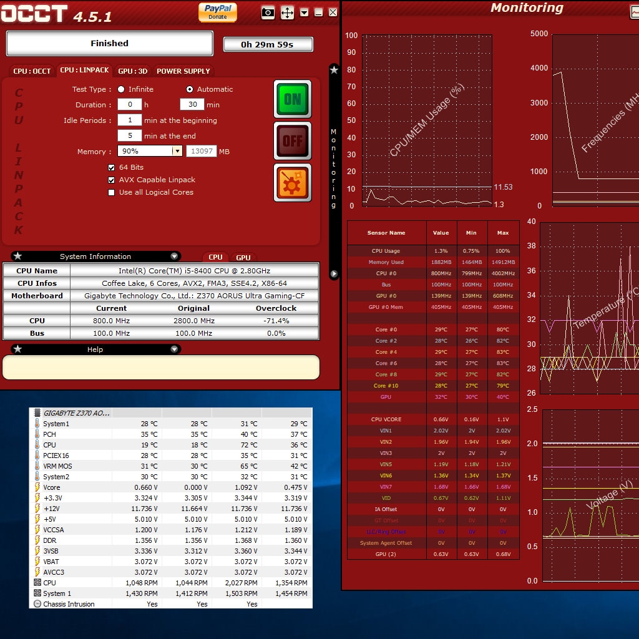Click the Finished status box
The image size is (639, 639).
tap(110, 43)
